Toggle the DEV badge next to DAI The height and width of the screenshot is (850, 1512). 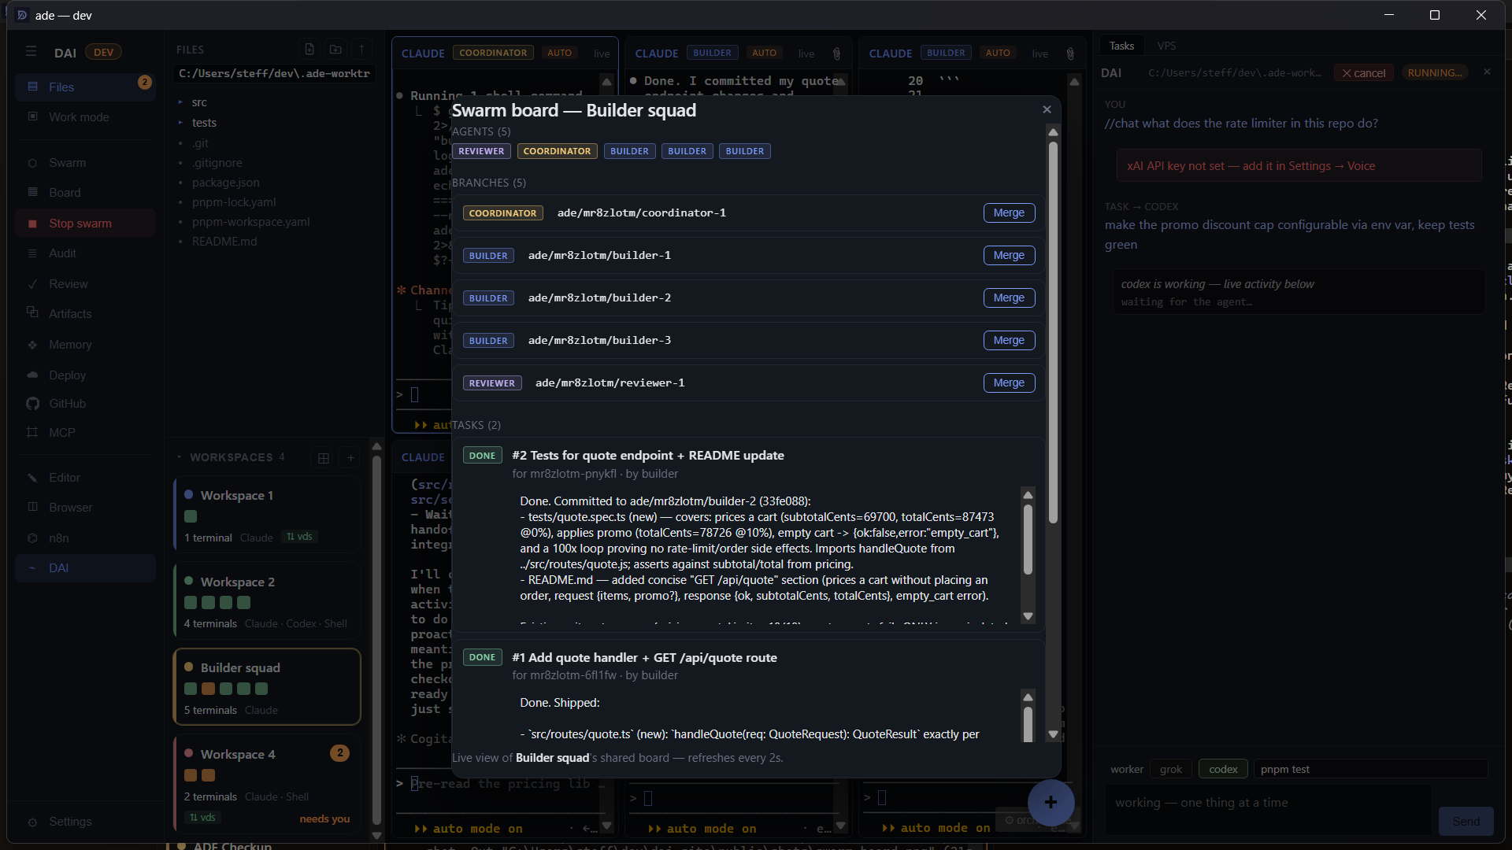[x=103, y=52]
